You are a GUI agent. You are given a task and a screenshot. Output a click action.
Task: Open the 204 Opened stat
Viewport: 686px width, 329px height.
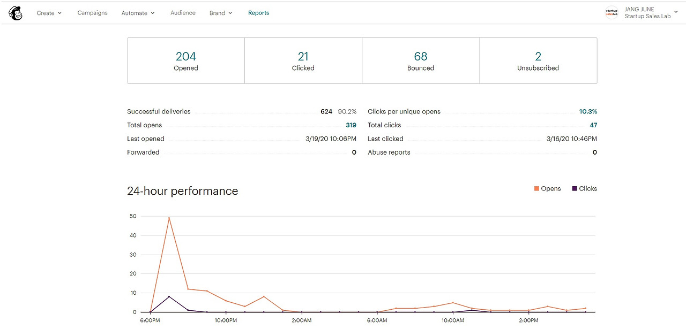(186, 60)
